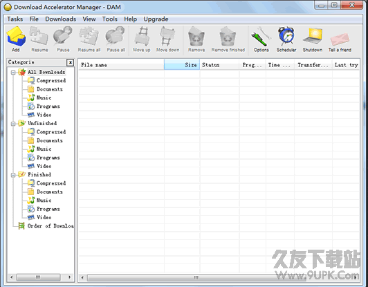
Task: Open the File menu
Action: [34, 19]
